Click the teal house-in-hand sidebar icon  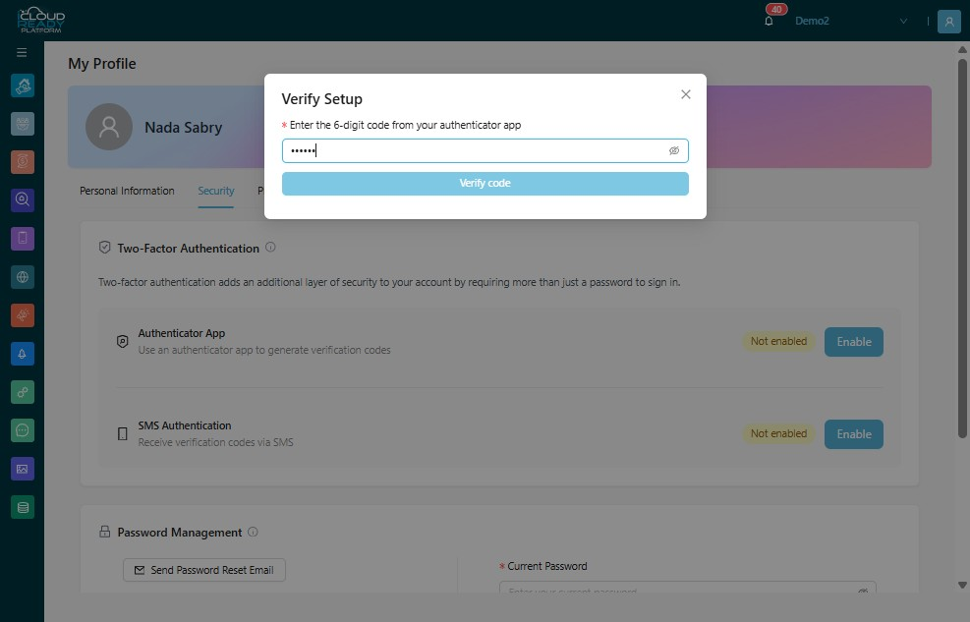pyautogui.click(x=23, y=85)
